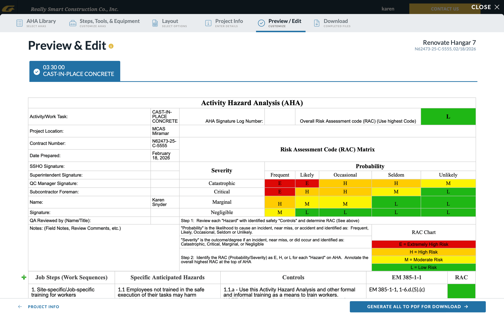Image resolution: width=504 pixels, height=315 pixels.
Task: Click the Really Smart Construction Co. name
Action: coord(75,9)
